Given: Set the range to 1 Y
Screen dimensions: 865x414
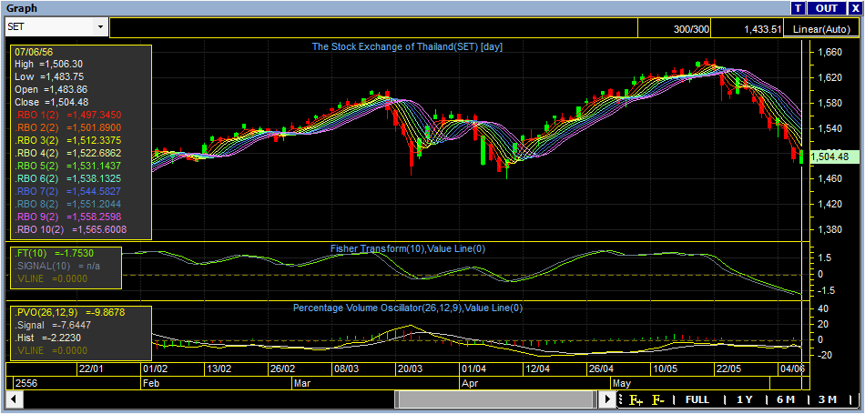Looking at the screenshot, I should (x=744, y=399).
